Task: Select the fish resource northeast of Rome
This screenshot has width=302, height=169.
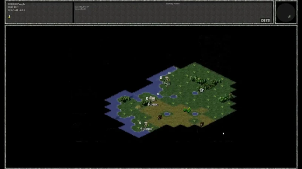Action: coord(158,94)
